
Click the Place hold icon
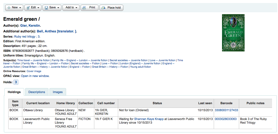pos(103,8)
